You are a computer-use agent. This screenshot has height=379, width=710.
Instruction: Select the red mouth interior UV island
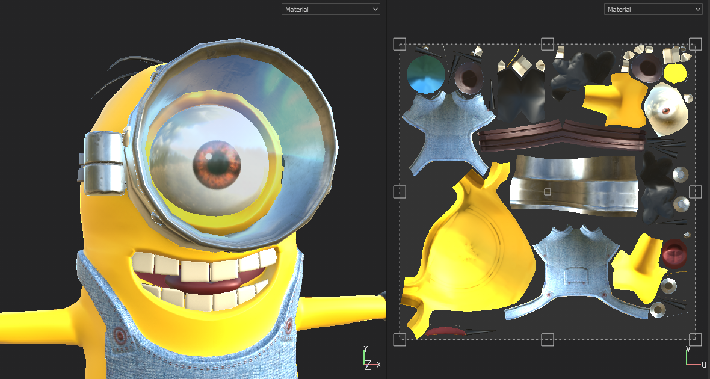click(674, 254)
